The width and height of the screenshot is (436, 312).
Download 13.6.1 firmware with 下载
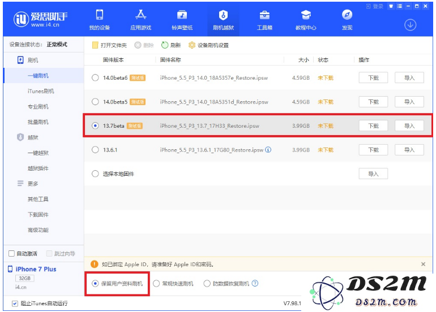(x=373, y=150)
